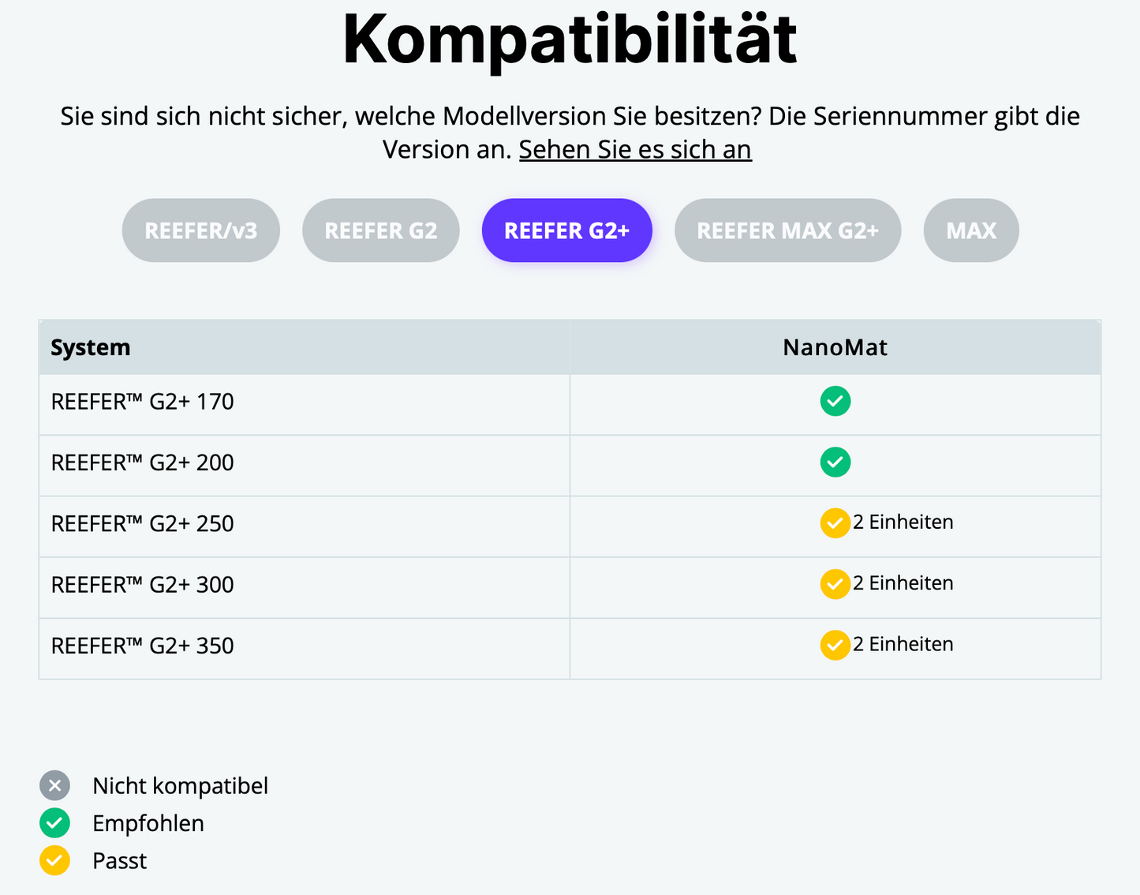
Task: Open the 'Sehen Sie es sich an' link
Action: click(x=635, y=149)
